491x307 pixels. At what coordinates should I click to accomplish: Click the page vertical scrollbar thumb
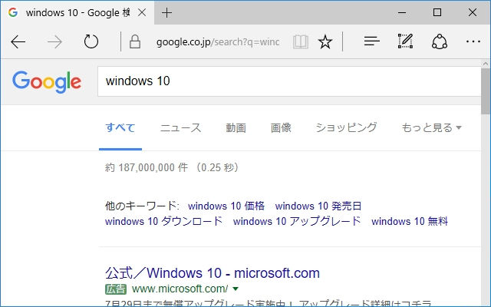pos(486,91)
